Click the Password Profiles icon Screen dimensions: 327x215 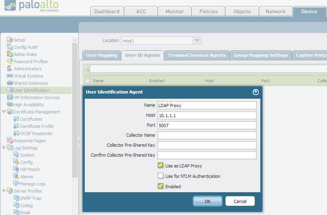[x=10, y=61]
